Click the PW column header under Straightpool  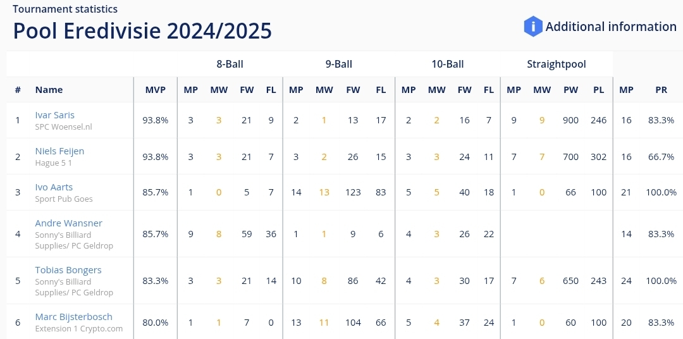click(570, 90)
